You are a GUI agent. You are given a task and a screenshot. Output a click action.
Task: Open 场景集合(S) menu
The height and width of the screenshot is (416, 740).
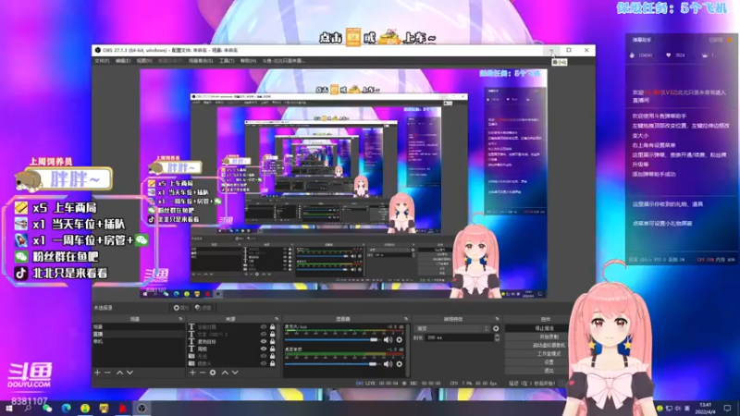pos(201,61)
